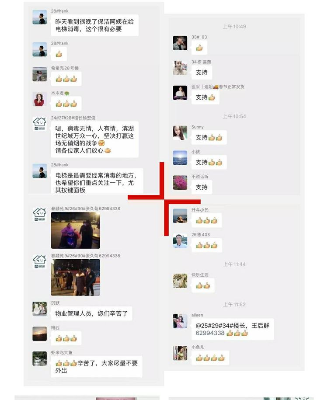The image size is (328, 400).
Task: Tap the 电梯是最需要经常消毒 message bubble
Action: pyautogui.click(x=97, y=181)
